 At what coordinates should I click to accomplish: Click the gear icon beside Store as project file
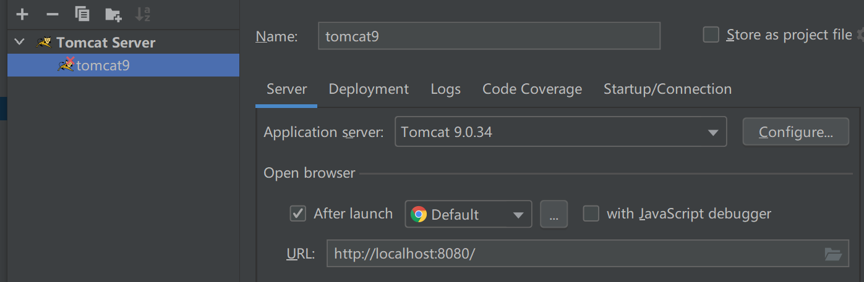(860, 35)
